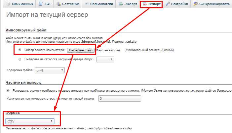Open the Состояние tab
This screenshot has height=133, width=232.
[67, 4]
